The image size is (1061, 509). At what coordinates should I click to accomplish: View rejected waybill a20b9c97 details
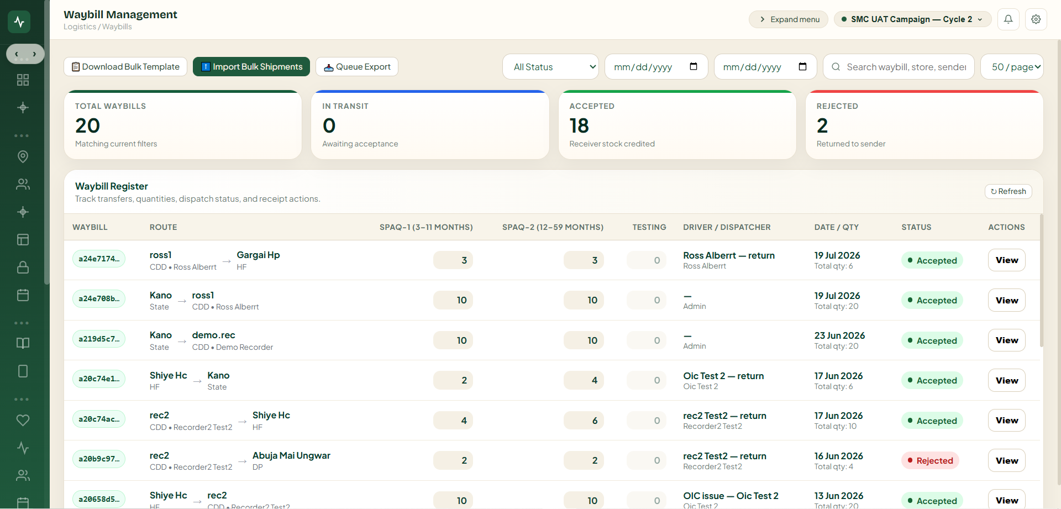click(1007, 460)
